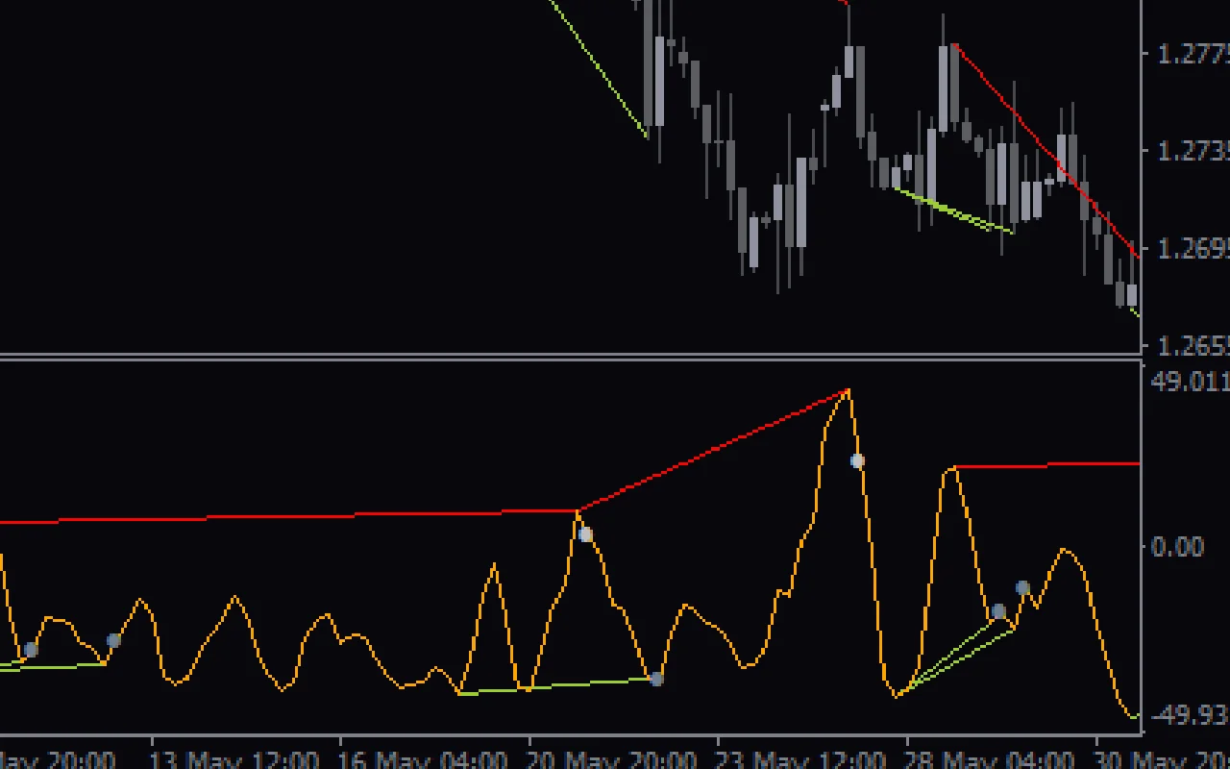Click the 28 May 04:00 time label

[x=989, y=759]
